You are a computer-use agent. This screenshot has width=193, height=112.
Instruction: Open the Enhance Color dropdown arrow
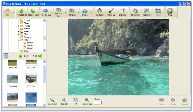click(x=65, y=12)
